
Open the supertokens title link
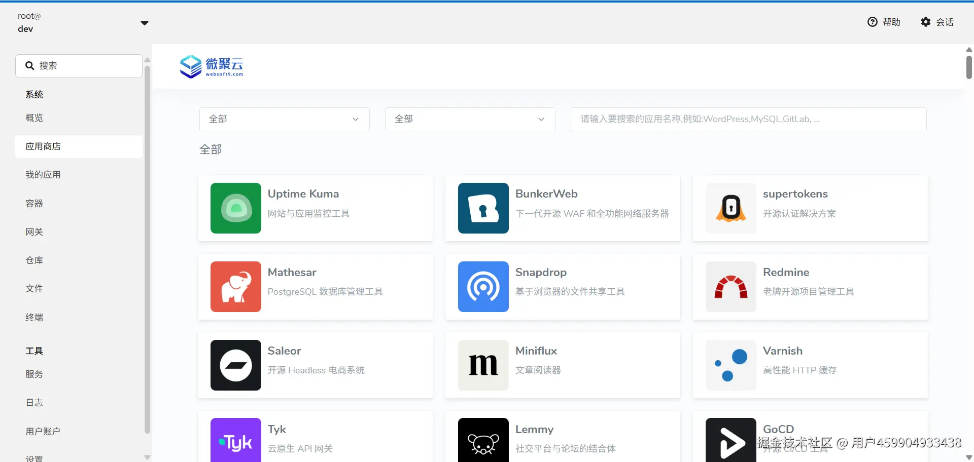(795, 194)
